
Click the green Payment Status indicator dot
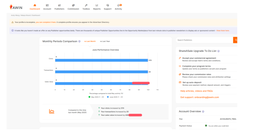pos(206,126)
